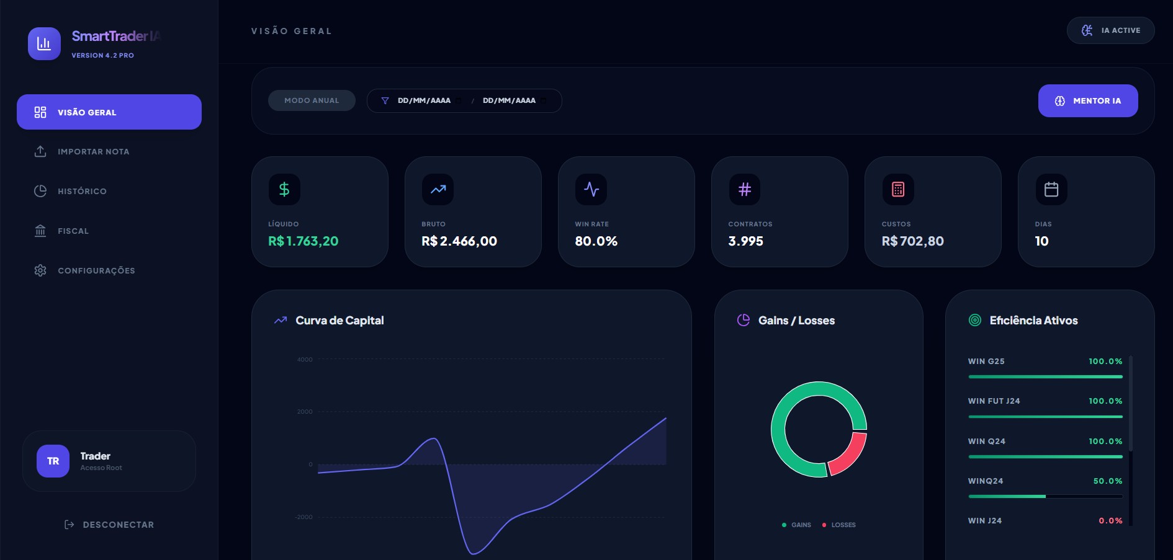
Task: Switch to the Fiscal section
Action: pos(40,231)
